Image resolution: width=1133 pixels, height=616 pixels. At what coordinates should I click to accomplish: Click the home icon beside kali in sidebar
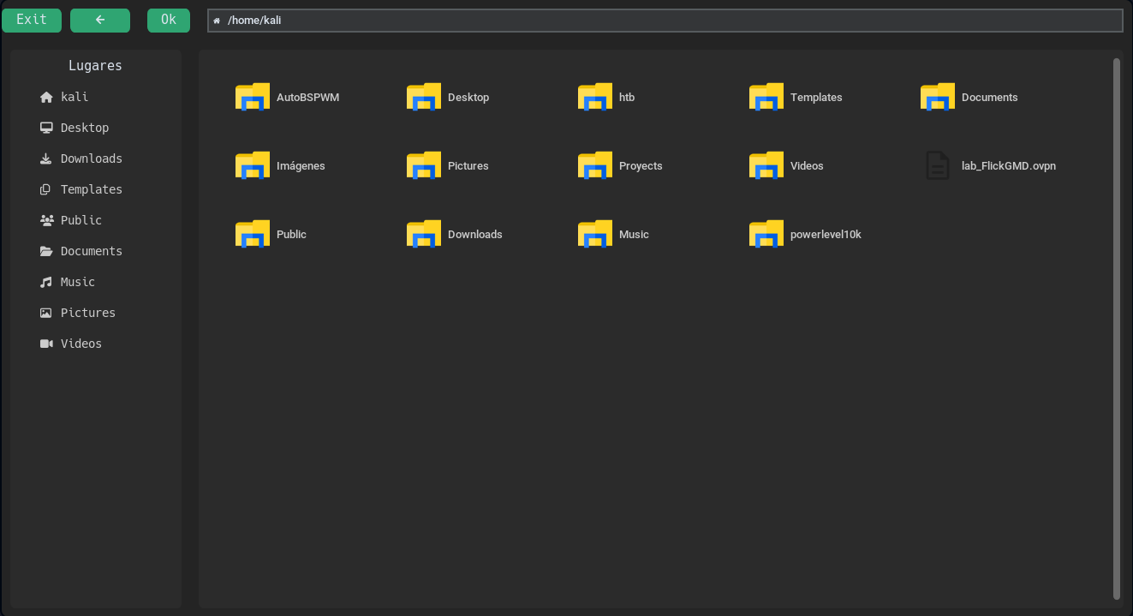click(x=46, y=98)
